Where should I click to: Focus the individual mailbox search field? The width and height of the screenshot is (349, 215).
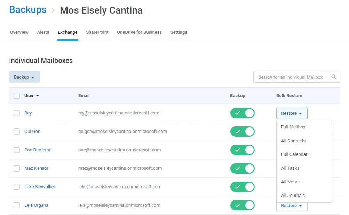coord(297,77)
